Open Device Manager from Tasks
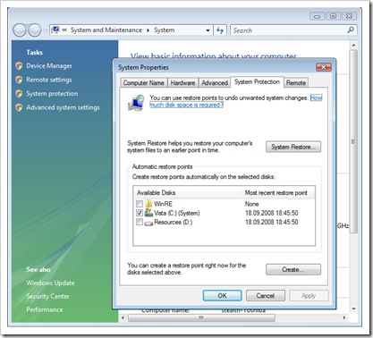 (x=49, y=65)
